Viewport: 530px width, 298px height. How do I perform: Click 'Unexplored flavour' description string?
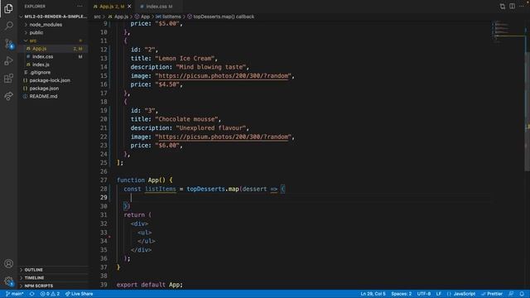point(211,128)
